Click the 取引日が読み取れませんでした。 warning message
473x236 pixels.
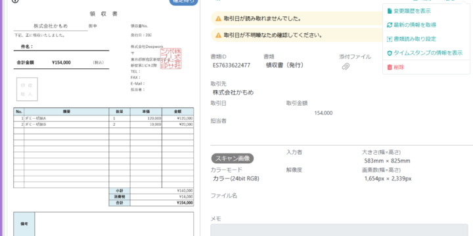coord(262,18)
